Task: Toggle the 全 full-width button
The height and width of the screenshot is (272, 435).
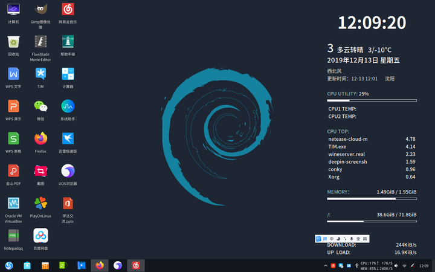Action: click(x=358, y=239)
